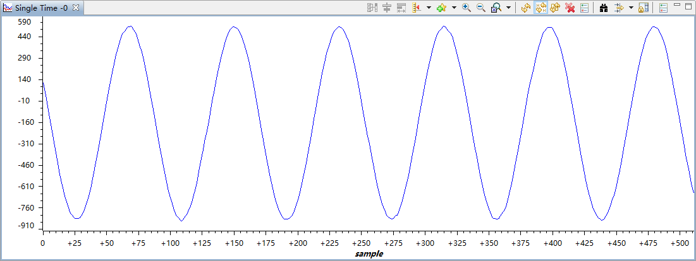Expand the dropdown arrow beside green star icon
Image resolution: width=696 pixels, height=261 pixels.
click(454, 8)
